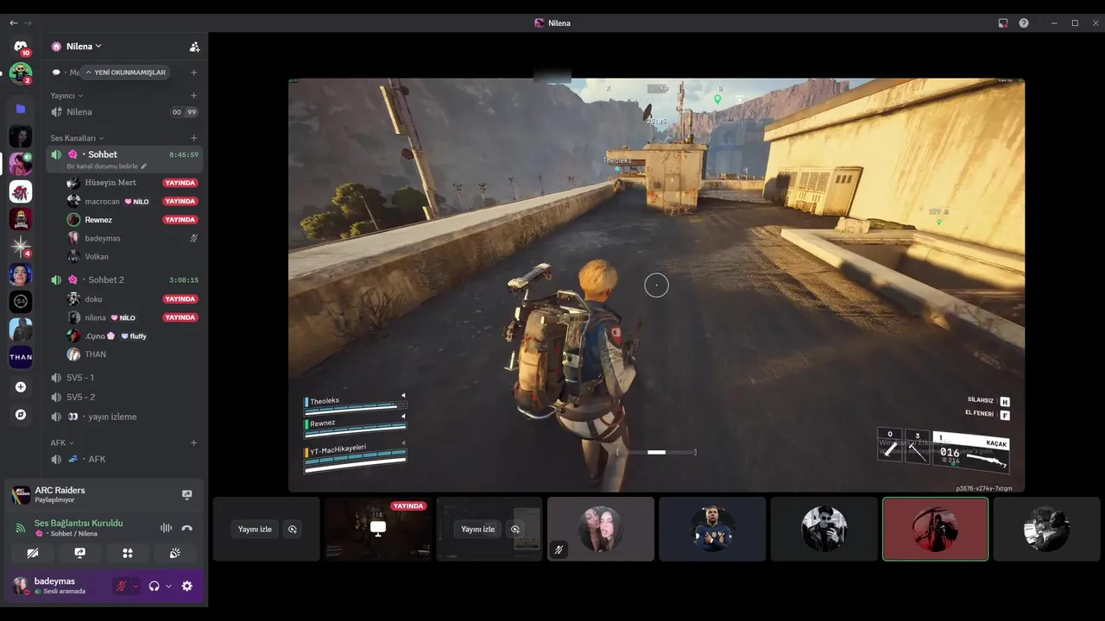Click Ses Bağlantısı Kuruldu status text
The height and width of the screenshot is (621, 1105).
[79, 523]
